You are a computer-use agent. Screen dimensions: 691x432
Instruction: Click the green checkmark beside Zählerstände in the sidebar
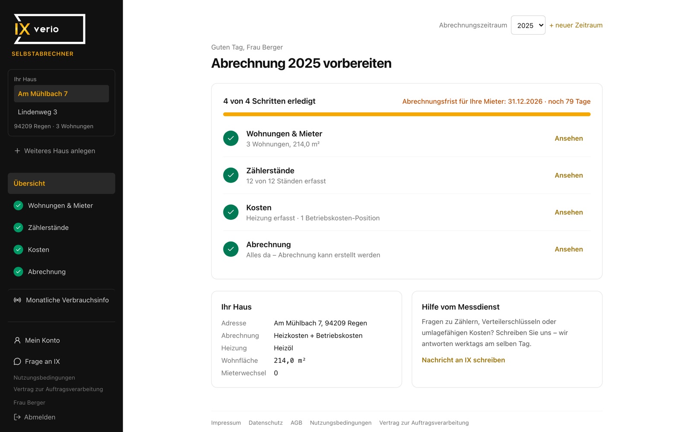pyautogui.click(x=18, y=228)
